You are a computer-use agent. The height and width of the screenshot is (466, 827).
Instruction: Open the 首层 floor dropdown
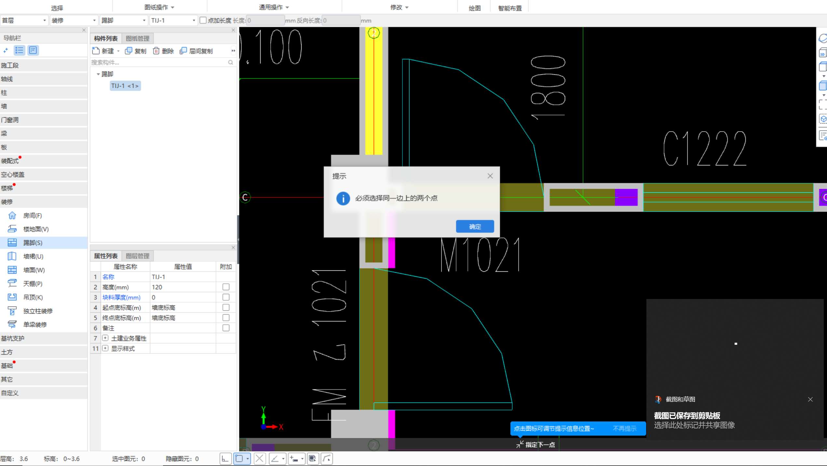coord(24,20)
